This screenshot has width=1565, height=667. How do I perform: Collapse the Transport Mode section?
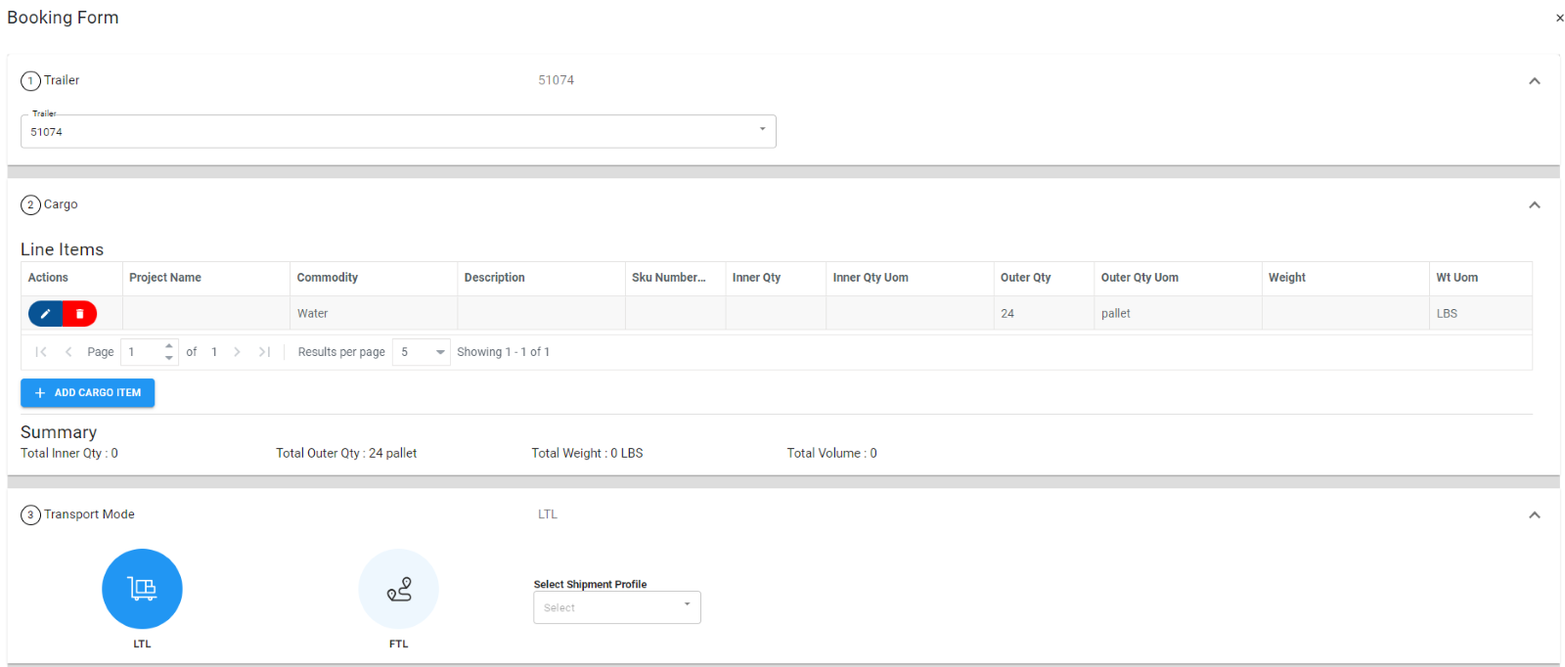click(x=1534, y=515)
